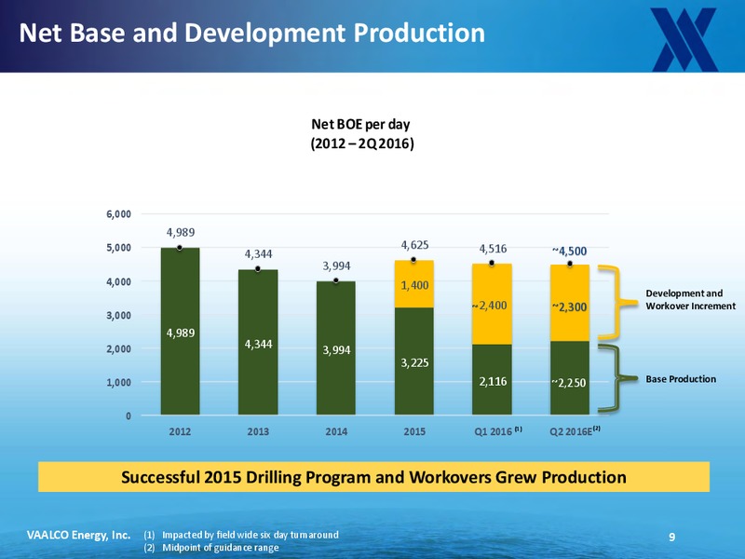Viewport: 745px width, 559px height.
Task: Click the total label 4,989 above the 2012 bar
Action: coord(180,232)
